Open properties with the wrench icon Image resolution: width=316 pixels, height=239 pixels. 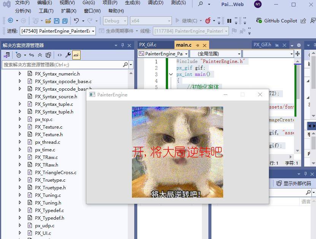pos(68,55)
